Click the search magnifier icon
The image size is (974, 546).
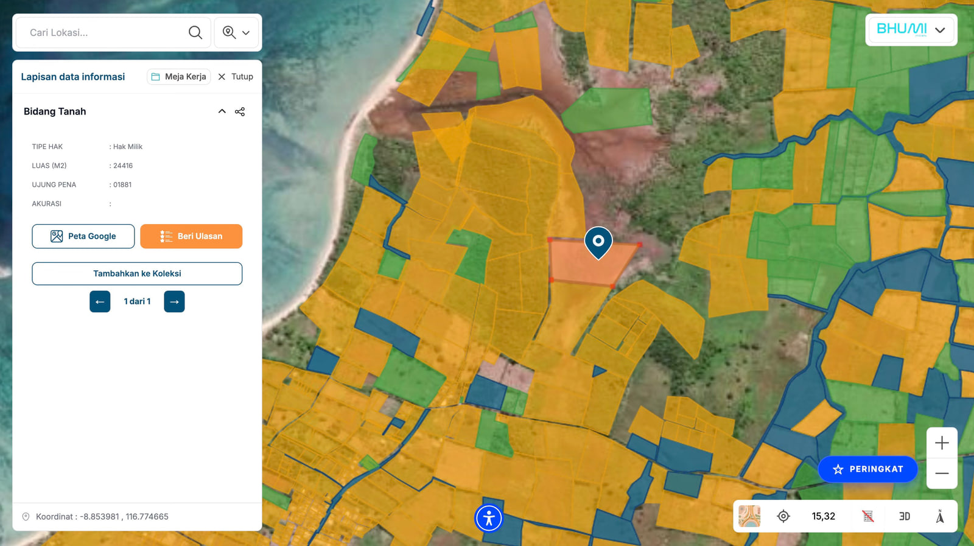195,32
